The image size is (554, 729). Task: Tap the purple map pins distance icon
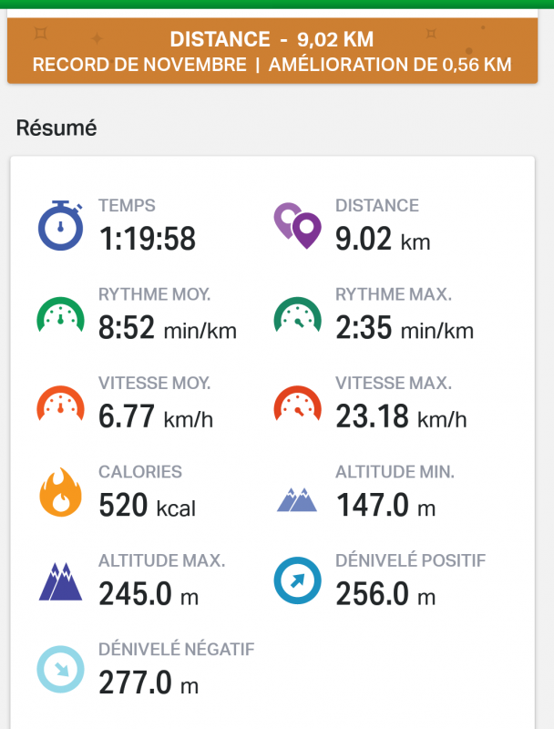297,225
